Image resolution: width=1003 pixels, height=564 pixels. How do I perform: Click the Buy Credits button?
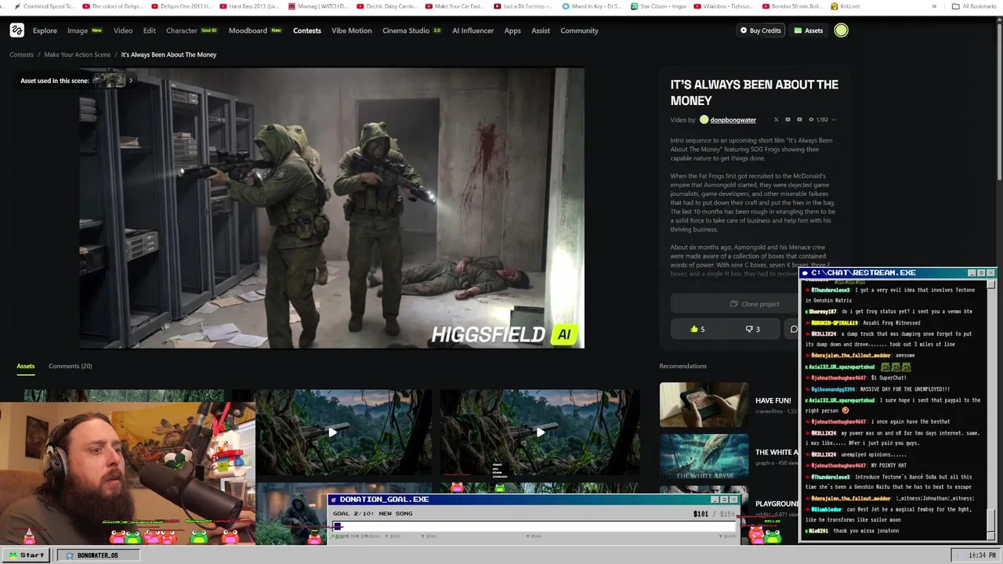(x=761, y=31)
